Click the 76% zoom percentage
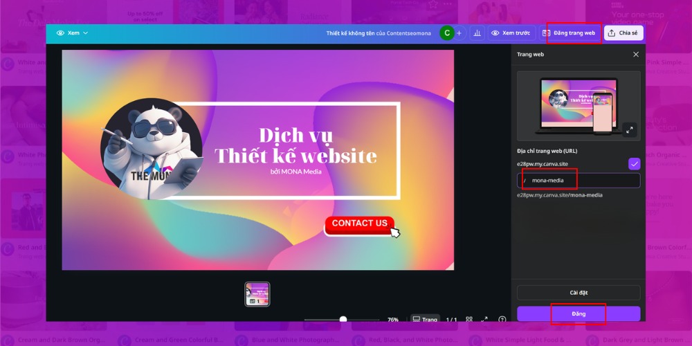The height and width of the screenshot is (346, 692). click(393, 320)
